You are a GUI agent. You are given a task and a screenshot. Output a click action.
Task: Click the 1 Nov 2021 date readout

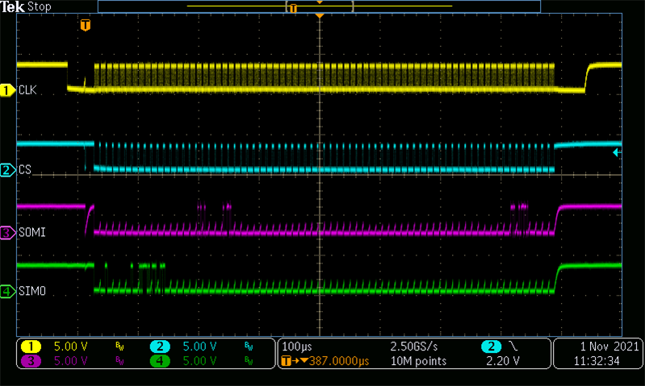coord(609,347)
